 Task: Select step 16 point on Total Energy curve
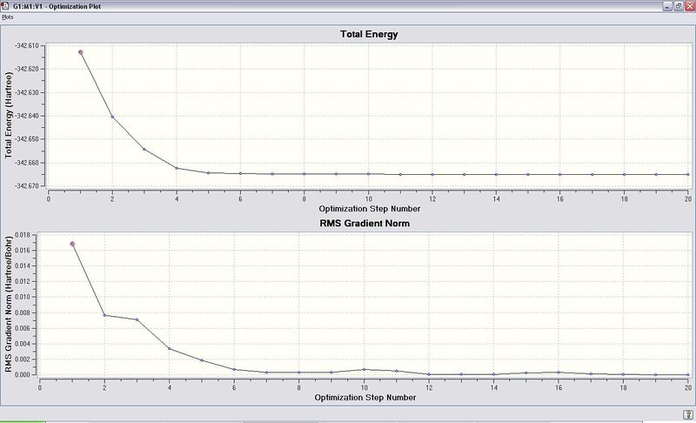[560, 174]
